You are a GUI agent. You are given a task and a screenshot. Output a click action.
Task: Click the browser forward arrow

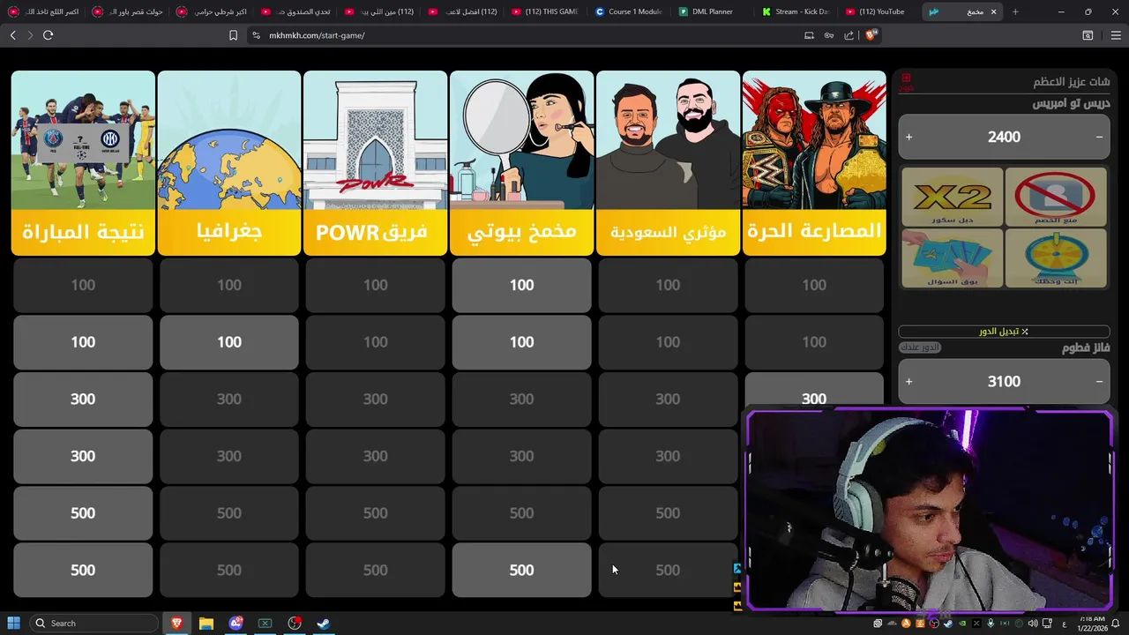pos(30,35)
